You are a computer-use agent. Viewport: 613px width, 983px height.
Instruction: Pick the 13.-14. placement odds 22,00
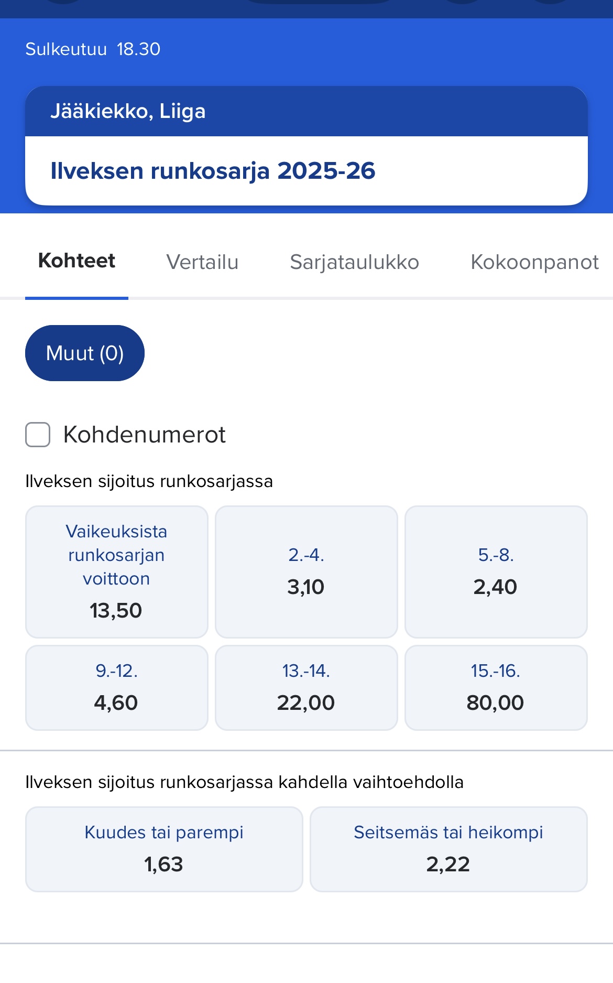pos(306,687)
